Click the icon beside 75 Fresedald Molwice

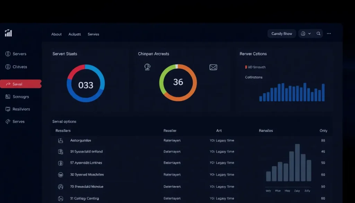60,187
